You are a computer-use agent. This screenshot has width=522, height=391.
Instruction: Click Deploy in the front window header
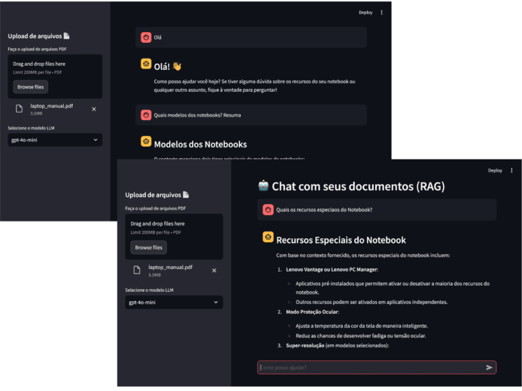pyautogui.click(x=494, y=170)
